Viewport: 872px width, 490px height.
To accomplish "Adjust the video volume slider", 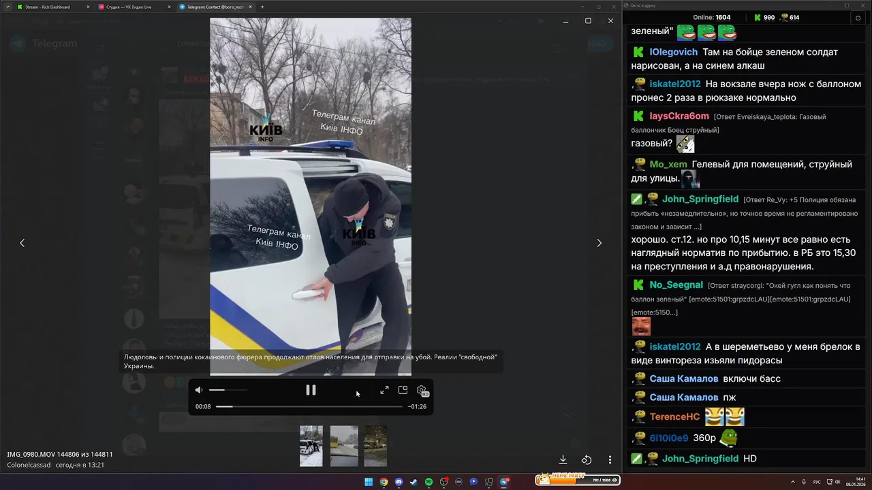I will pos(228,390).
